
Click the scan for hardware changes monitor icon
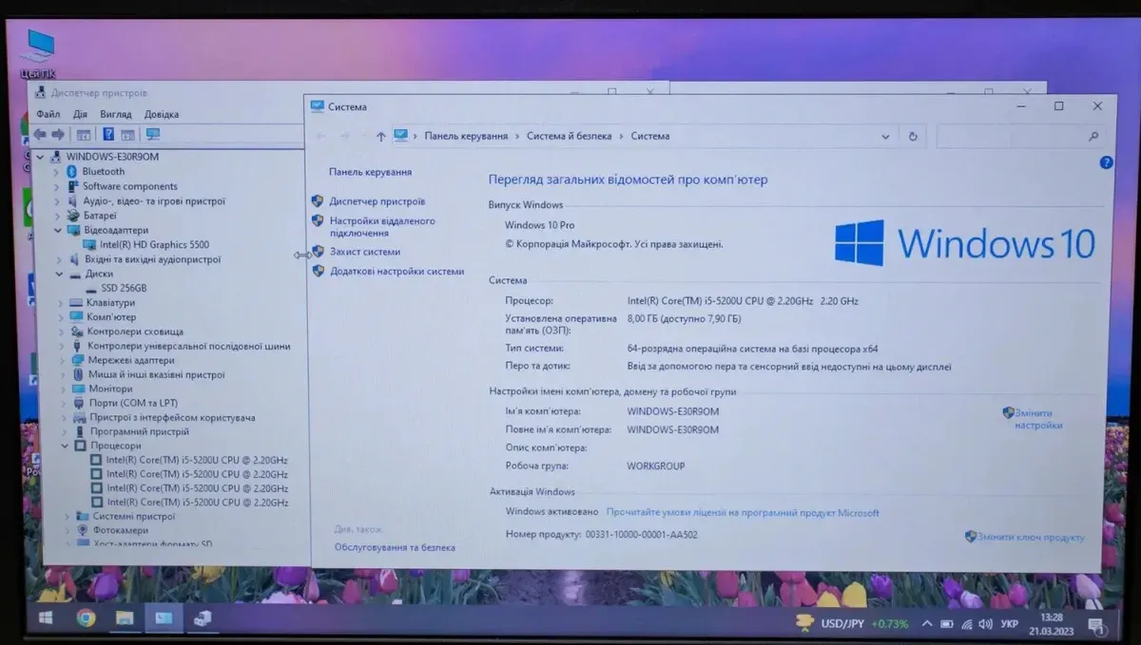pos(152,135)
